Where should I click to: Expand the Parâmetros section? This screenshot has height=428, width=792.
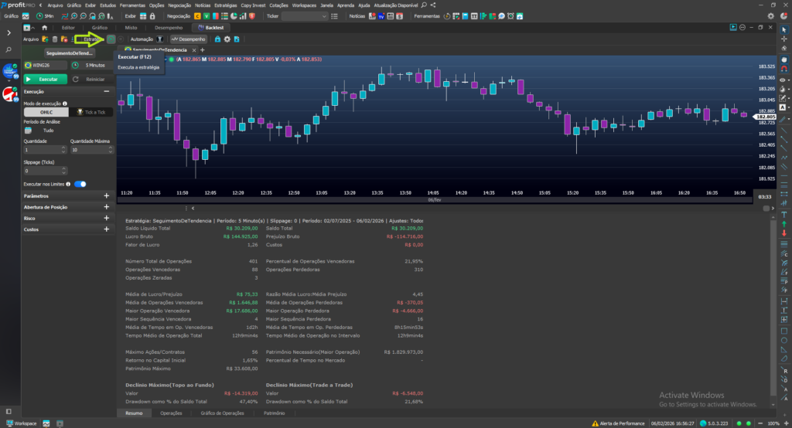coord(107,196)
